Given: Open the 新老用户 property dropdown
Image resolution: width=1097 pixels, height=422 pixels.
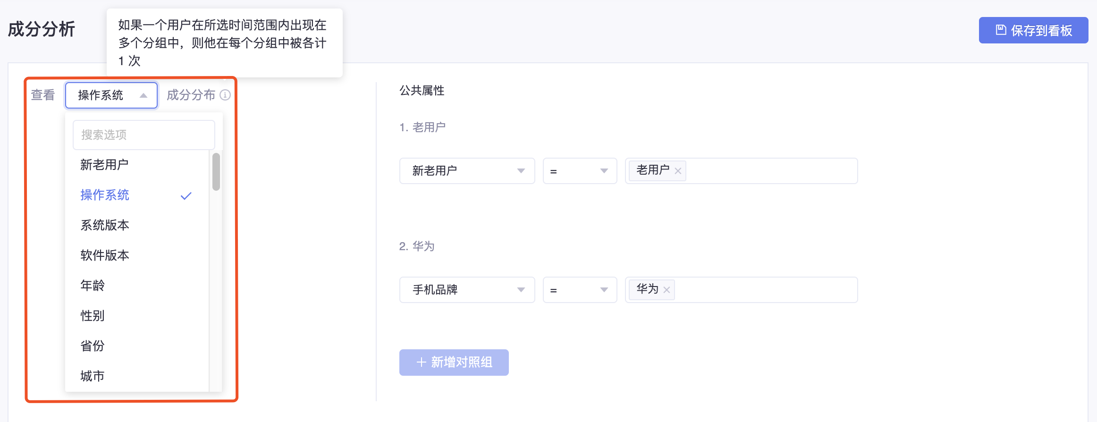Looking at the screenshot, I should click(467, 171).
